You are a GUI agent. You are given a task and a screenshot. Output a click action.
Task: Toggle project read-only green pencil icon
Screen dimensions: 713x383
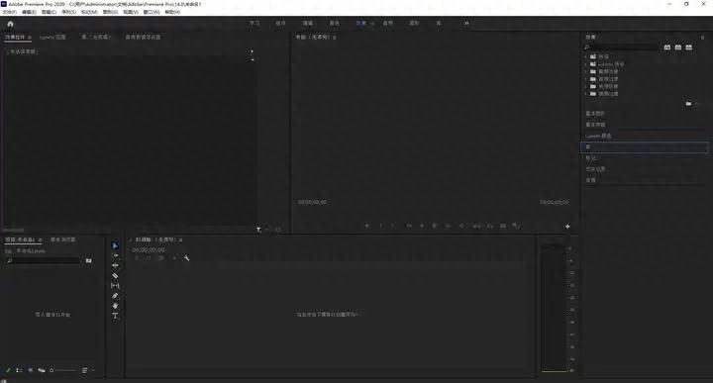(8, 370)
